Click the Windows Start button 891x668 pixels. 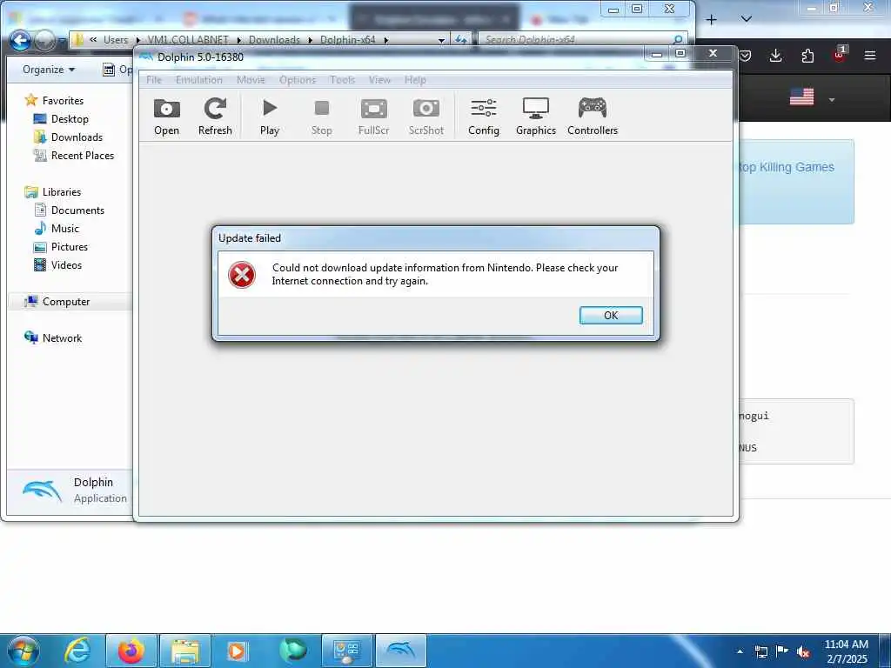coord(23,651)
